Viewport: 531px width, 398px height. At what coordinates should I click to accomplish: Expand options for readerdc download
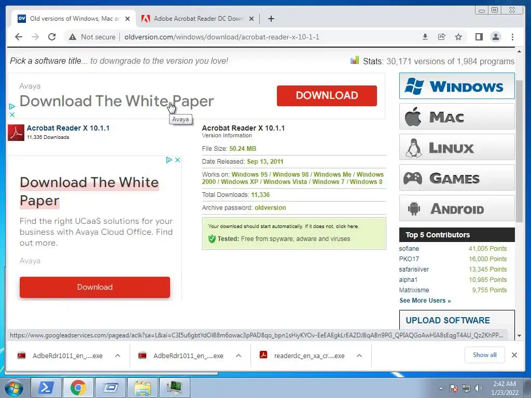[359, 356]
